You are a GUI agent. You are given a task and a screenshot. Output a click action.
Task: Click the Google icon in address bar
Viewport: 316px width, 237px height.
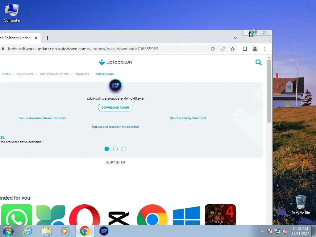point(213,49)
